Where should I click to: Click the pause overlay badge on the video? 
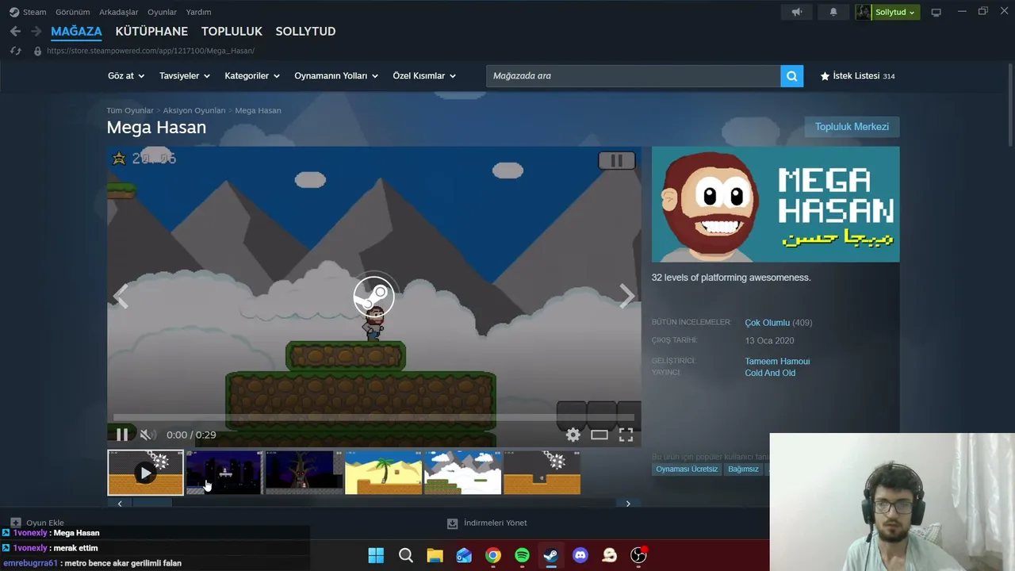(616, 160)
